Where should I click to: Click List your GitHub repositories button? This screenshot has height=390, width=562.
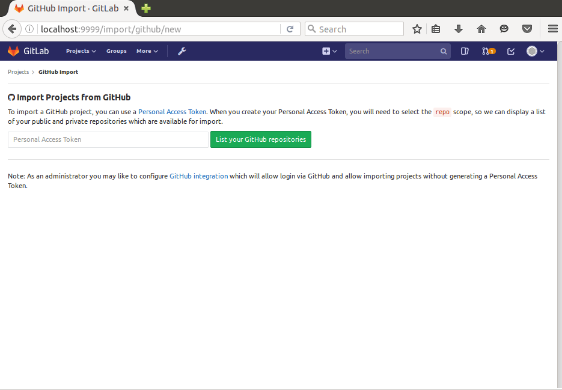coord(261,139)
